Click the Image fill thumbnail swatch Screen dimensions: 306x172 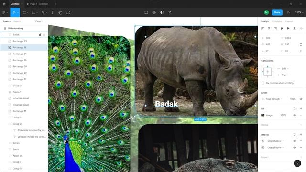click(263, 115)
